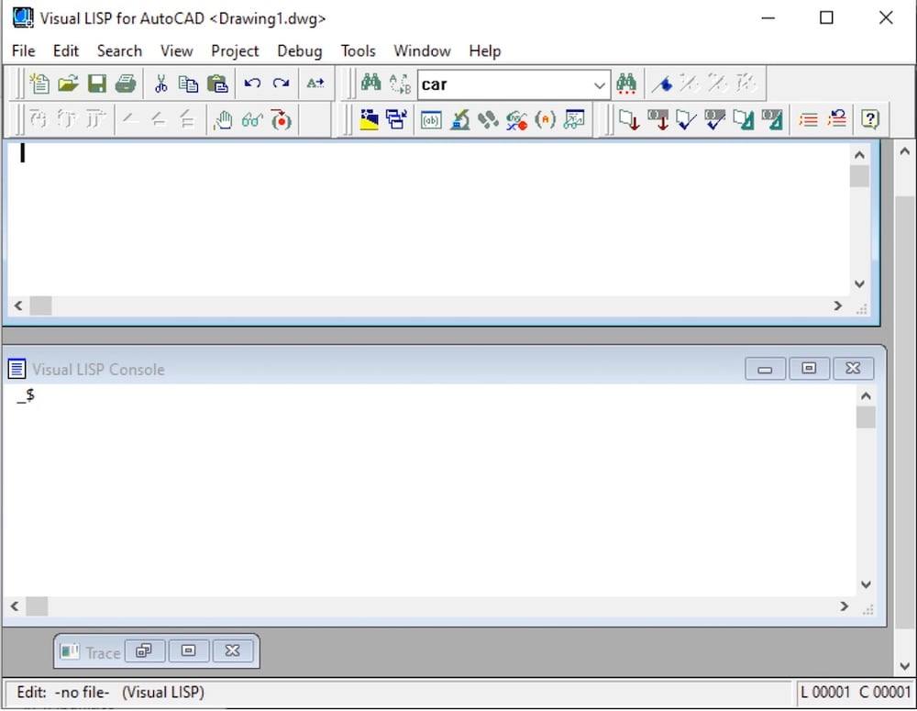Toggle bookmark using the blue flag icon
The width and height of the screenshot is (917, 711).
[661, 84]
